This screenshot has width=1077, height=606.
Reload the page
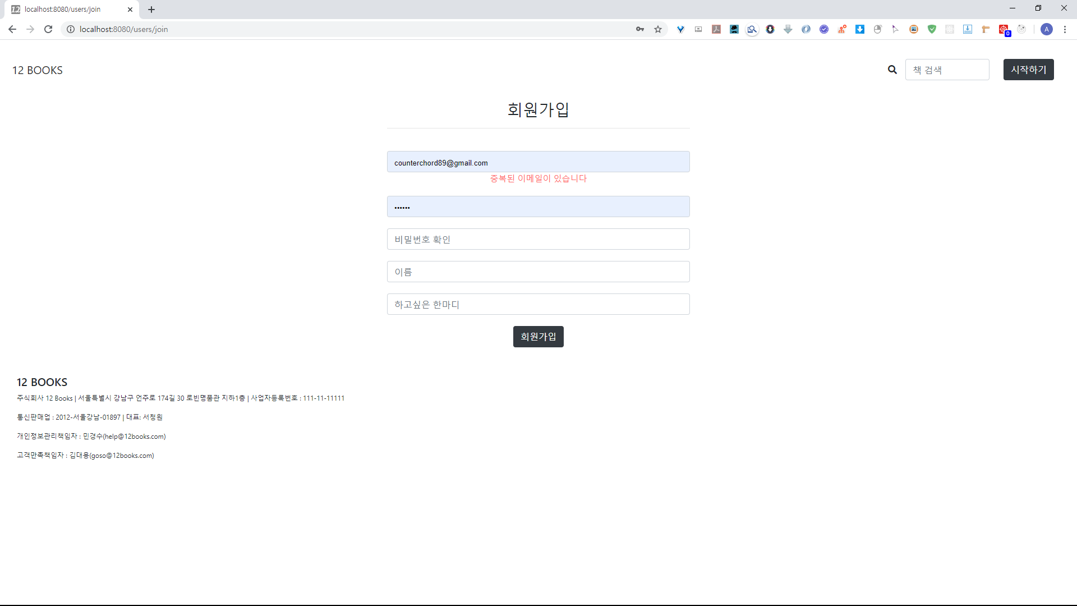point(48,29)
